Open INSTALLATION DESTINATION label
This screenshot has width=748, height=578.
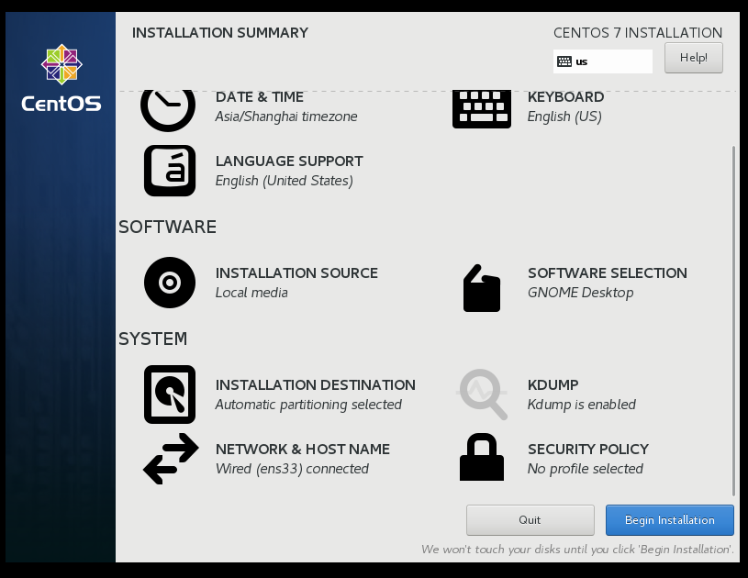[316, 384]
